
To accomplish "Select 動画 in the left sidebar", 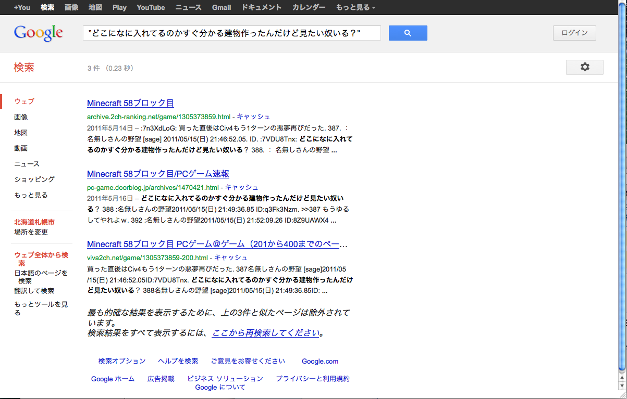I will [x=21, y=148].
